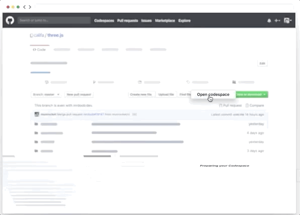Open Marketplace in the top navigation
Viewport: 300px width, 215px height.
tap(165, 21)
